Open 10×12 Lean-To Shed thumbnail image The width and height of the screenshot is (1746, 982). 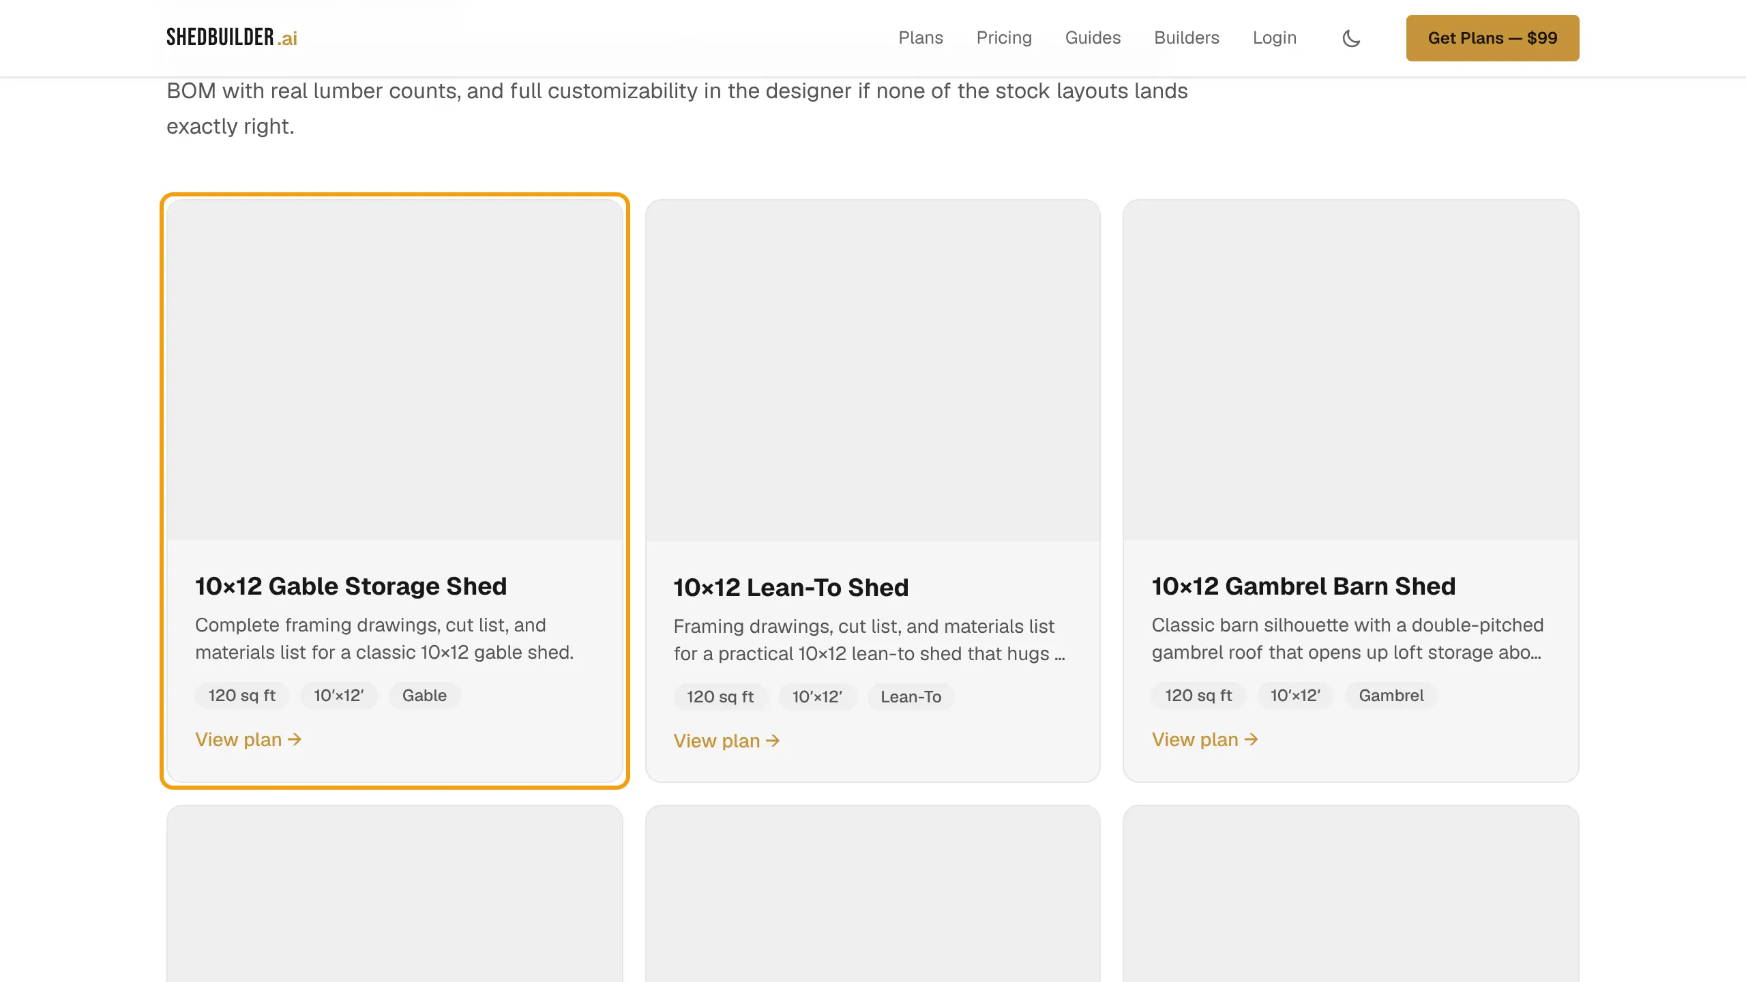873,370
